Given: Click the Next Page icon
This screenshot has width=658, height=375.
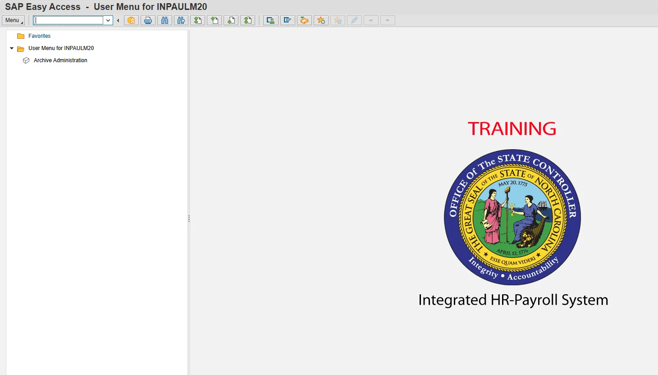Looking at the screenshot, I should [231, 20].
